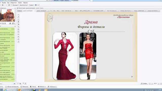Viewport: 162px width, 91px height.
Task: Select the square shape tool below the ellipse
Action: (x=18, y=32)
